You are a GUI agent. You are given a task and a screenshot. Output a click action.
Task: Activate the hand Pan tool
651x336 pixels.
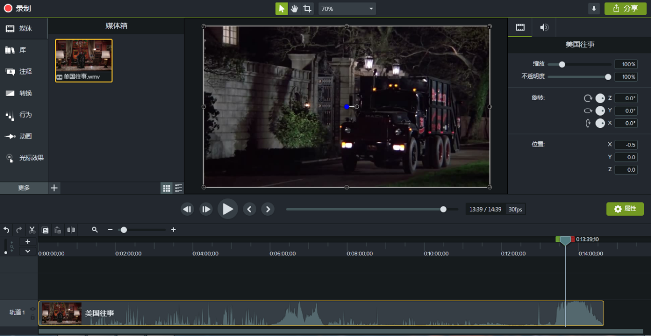294,9
